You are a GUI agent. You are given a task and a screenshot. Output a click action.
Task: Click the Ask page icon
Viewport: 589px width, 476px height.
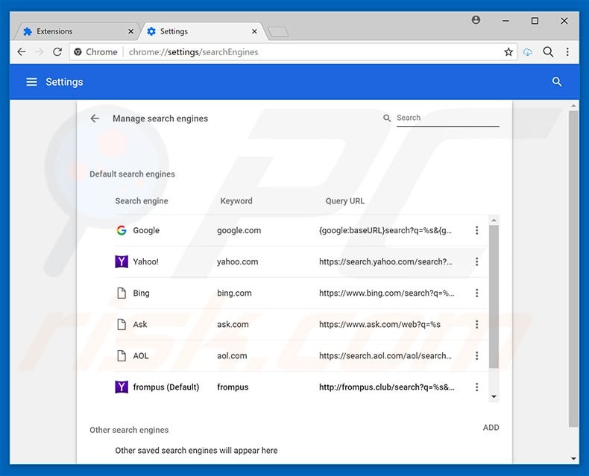pos(122,324)
